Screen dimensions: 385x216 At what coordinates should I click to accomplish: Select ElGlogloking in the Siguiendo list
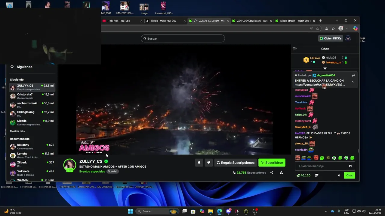[32, 114]
